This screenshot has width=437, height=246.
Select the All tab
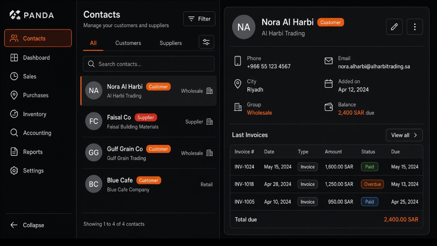[93, 43]
